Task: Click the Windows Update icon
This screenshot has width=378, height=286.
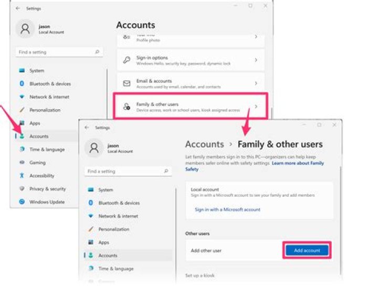Action: [22, 202]
